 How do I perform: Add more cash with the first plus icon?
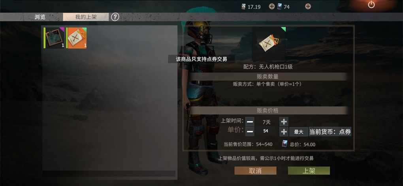(x=272, y=6)
